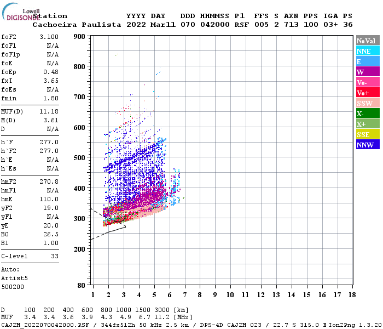Click the foF2 value 3.100
Image resolution: width=383 pixels, height=329 pixels.
49,37
